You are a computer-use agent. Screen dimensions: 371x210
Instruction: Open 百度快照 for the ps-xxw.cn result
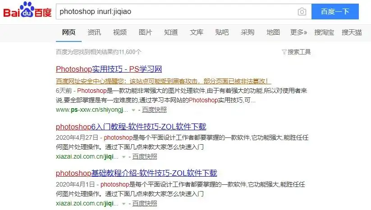tap(154, 110)
